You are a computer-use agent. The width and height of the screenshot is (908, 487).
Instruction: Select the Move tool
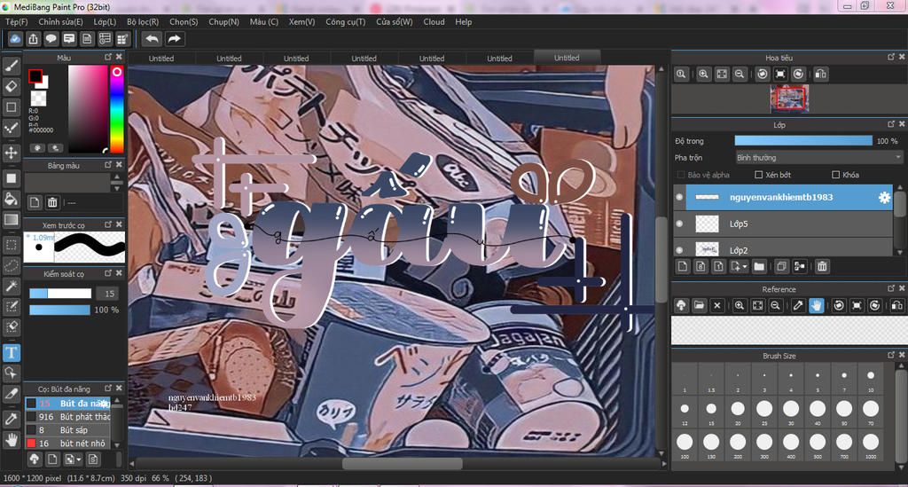click(x=11, y=153)
